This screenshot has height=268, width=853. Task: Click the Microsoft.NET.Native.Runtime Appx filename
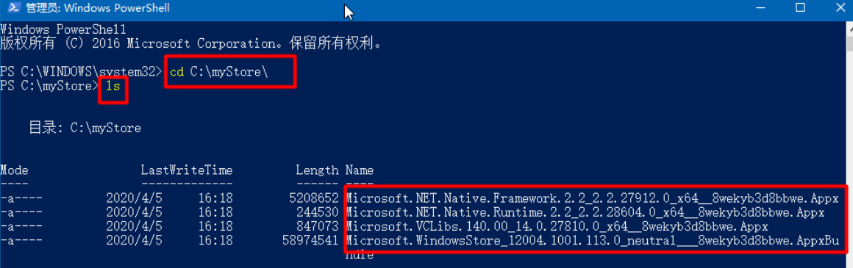[x=585, y=211]
